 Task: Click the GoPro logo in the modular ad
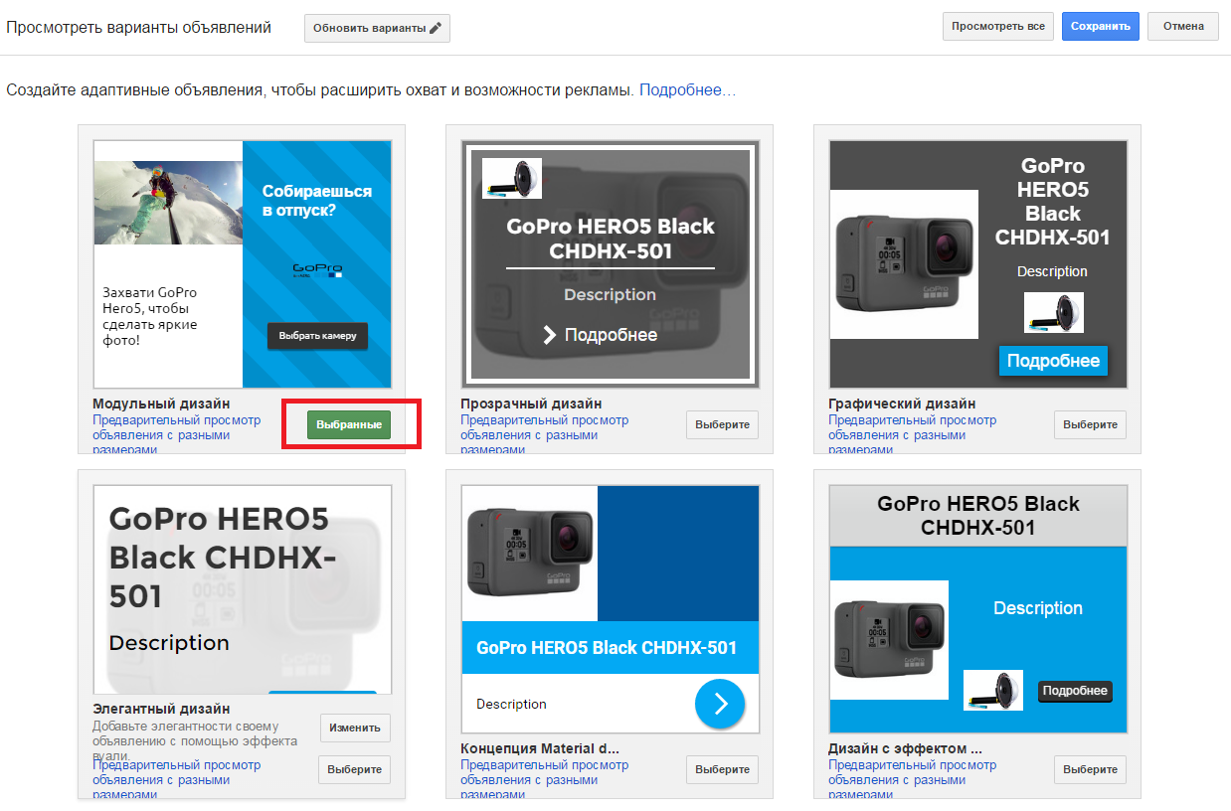[x=317, y=270]
